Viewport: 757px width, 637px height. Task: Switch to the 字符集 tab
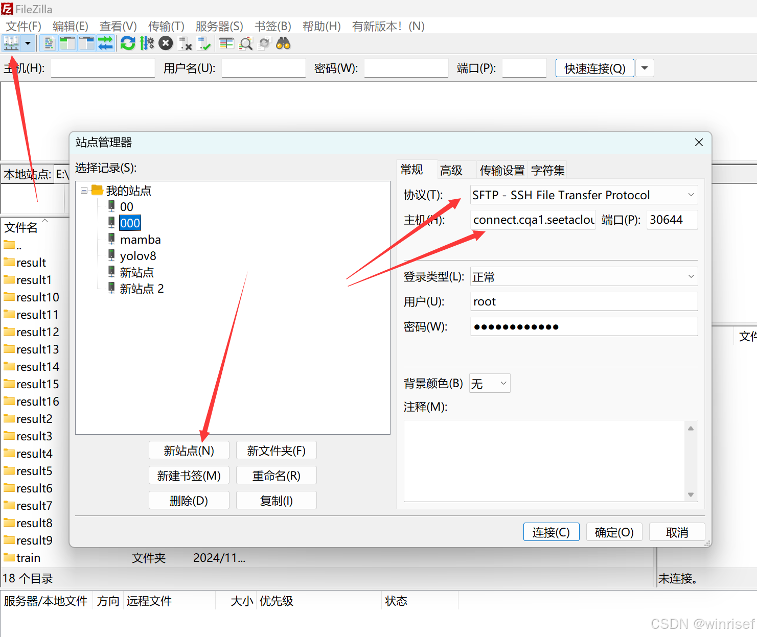click(547, 170)
